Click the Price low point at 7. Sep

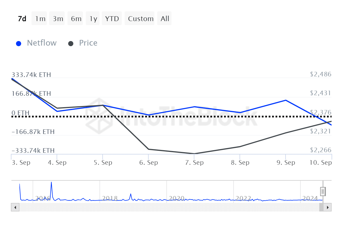point(194,154)
